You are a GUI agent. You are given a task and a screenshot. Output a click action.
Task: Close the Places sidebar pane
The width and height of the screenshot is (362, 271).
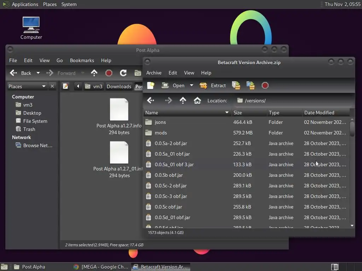tap(52, 86)
